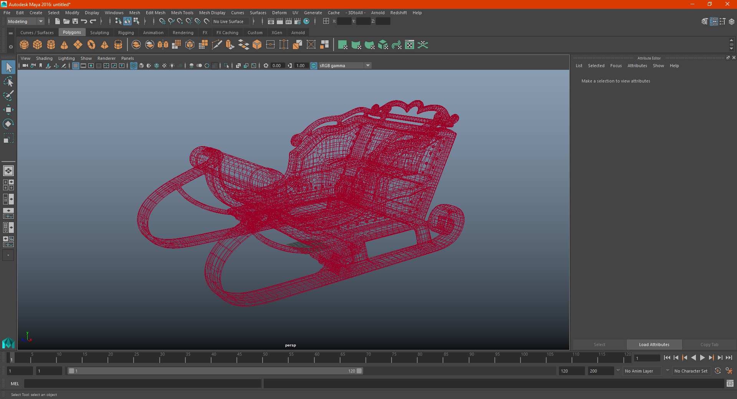Create a polygon sphere from the shelf

(x=24, y=45)
